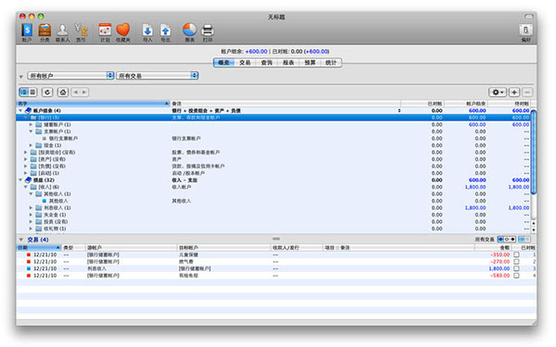Tick the reconciled checkbox for the 1,800.00 transaction
This screenshot has width=556, height=347.
click(516, 268)
